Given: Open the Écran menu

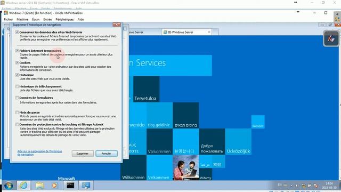Looking at the screenshot, I should 36,19.
